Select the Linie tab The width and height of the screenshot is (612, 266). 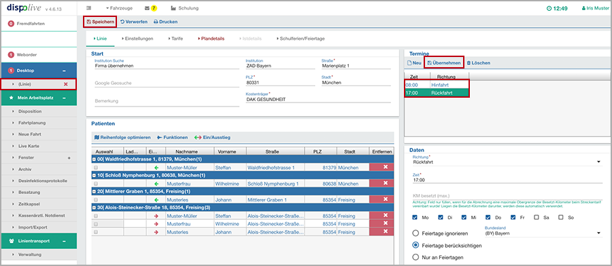point(101,39)
